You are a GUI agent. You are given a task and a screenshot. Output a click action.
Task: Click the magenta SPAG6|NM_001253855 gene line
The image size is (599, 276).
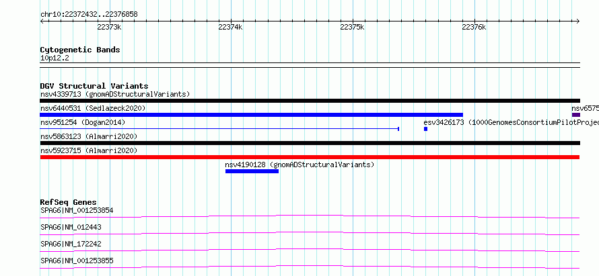[310, 267]
